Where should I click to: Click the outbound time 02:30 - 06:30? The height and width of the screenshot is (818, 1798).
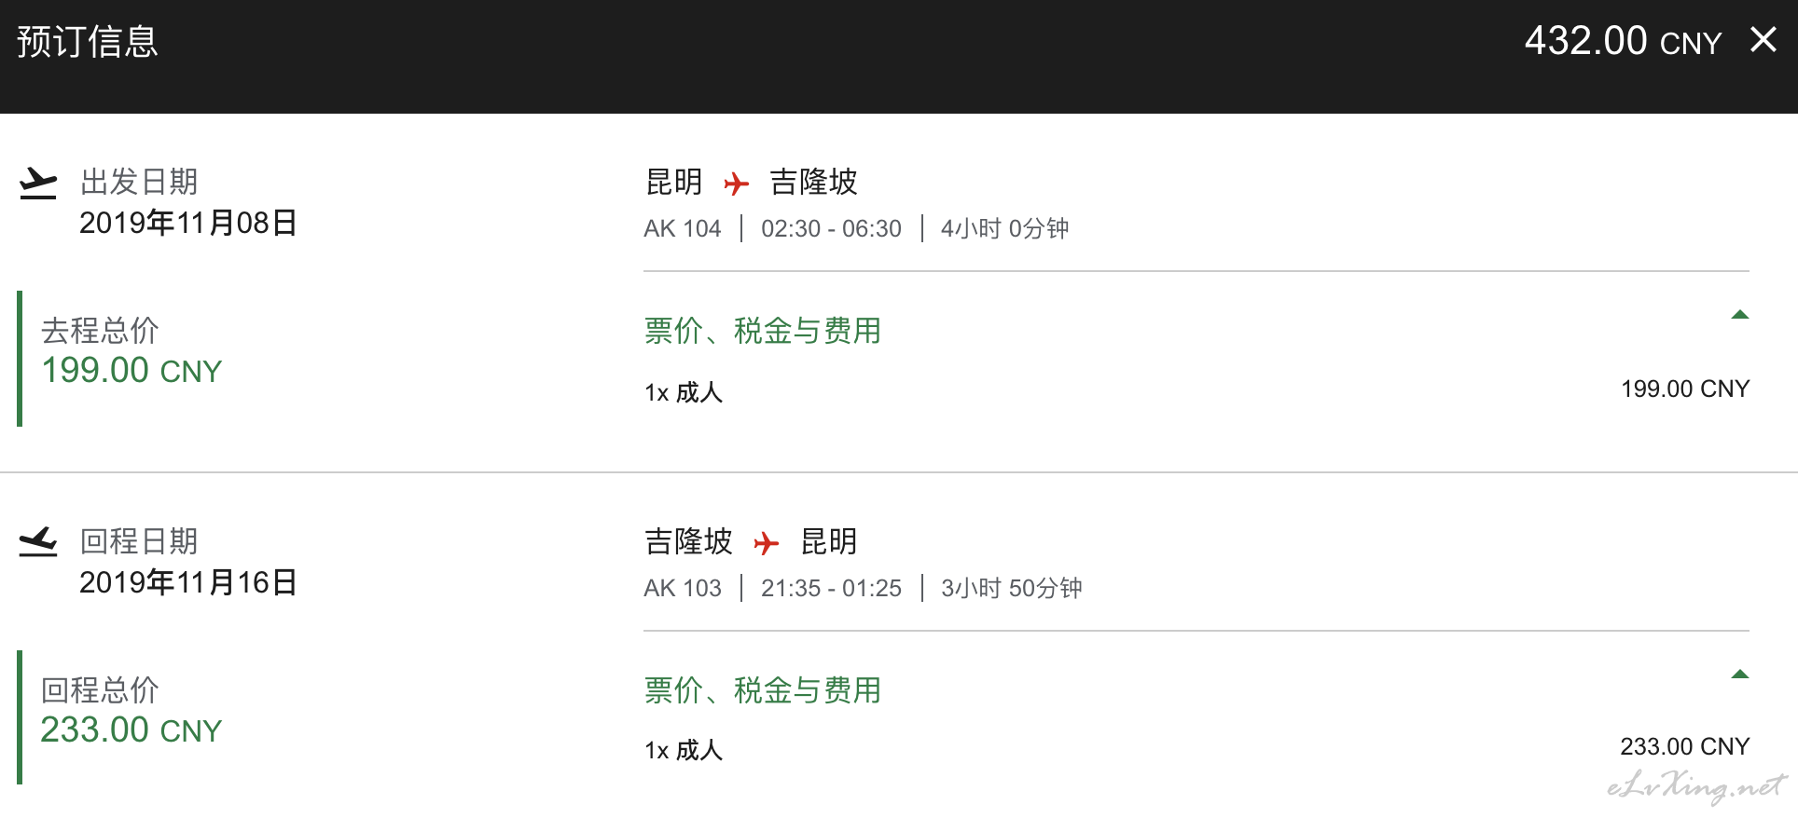click(x=831, y=228)
